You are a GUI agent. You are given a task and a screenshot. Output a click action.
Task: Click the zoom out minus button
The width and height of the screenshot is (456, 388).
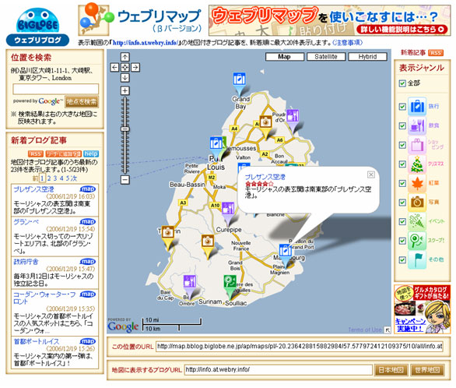click(x=125, y=180)
